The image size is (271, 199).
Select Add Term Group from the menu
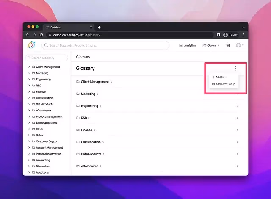point(225,84)
